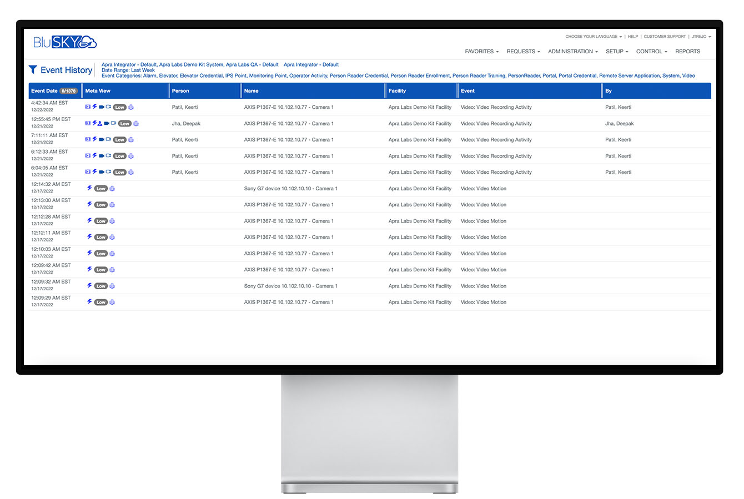This screenshot has width=744, height=499.
Task: Click the Low badge in the 12:55:45 PM row
Action: coord(125,124)
